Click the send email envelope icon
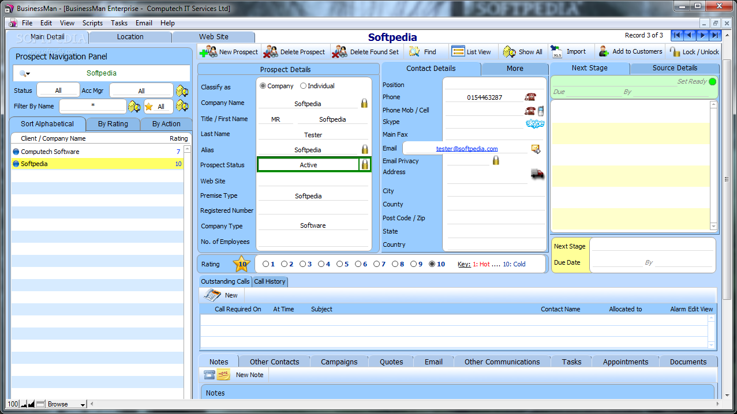Screen dimensions: 737x414 pyautogui.click(x=536, y=149)
